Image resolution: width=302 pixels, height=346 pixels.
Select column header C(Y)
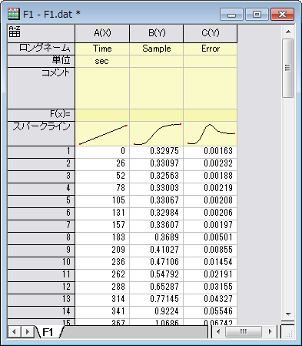pyautogui.click(x=211, y=33)
